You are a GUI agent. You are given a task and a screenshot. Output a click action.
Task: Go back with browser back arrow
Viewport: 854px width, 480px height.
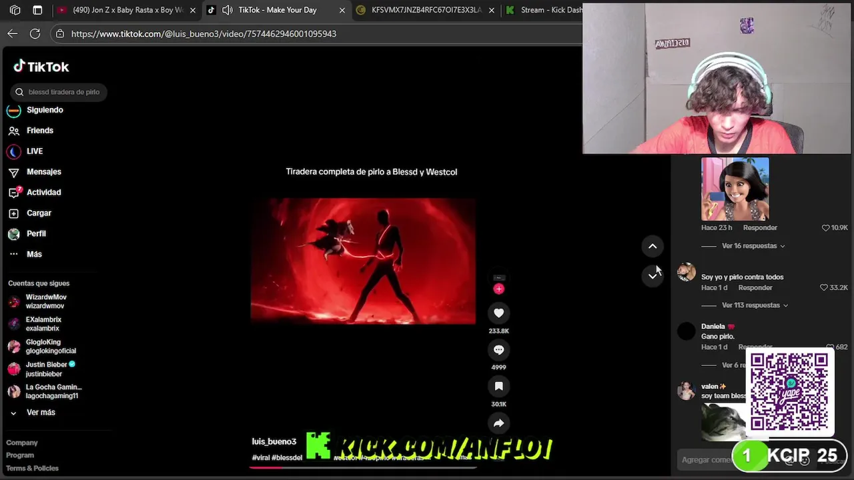13,33
